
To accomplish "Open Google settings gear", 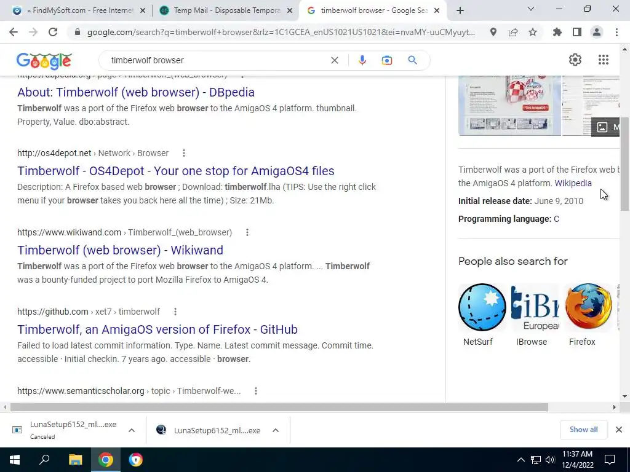I will pyautogui.click(x=575, y=60).
